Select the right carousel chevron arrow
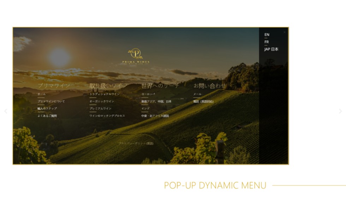Image resolution: width=346 pixels, height=222 pixels. tap(340, 111)
